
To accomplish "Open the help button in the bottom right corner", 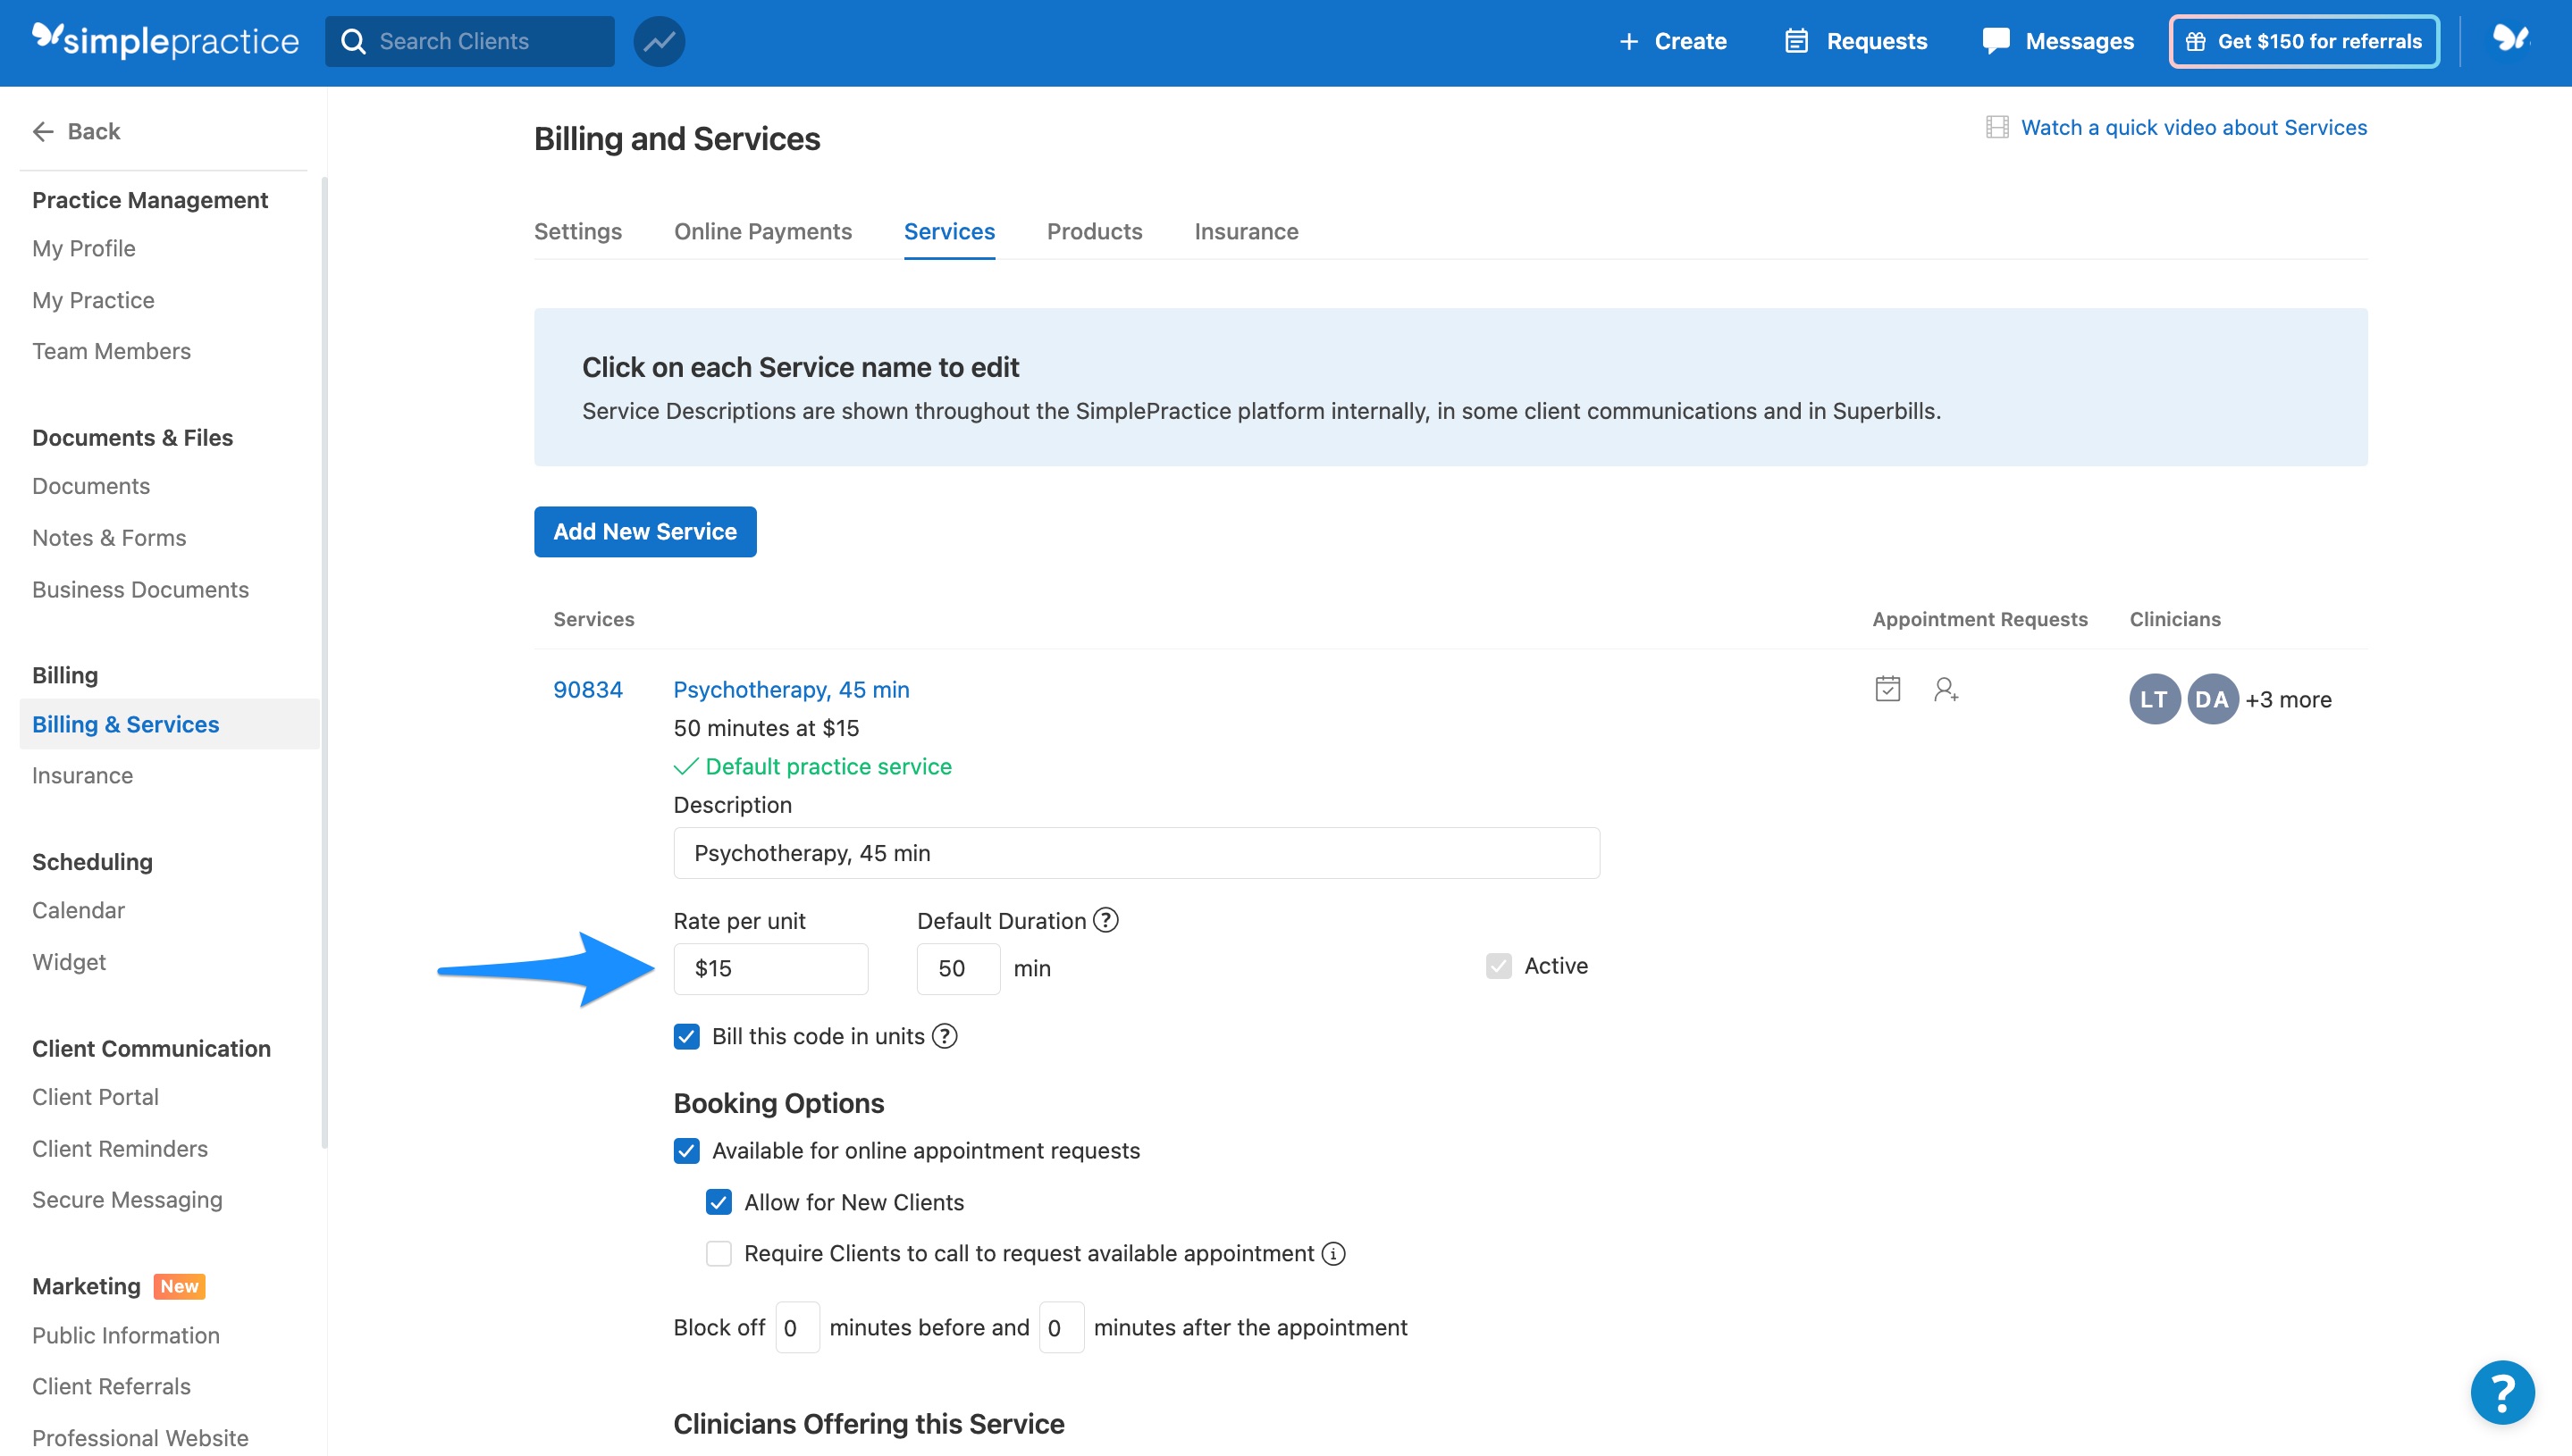I will pyautogui.click(x=2502, y=1391).
